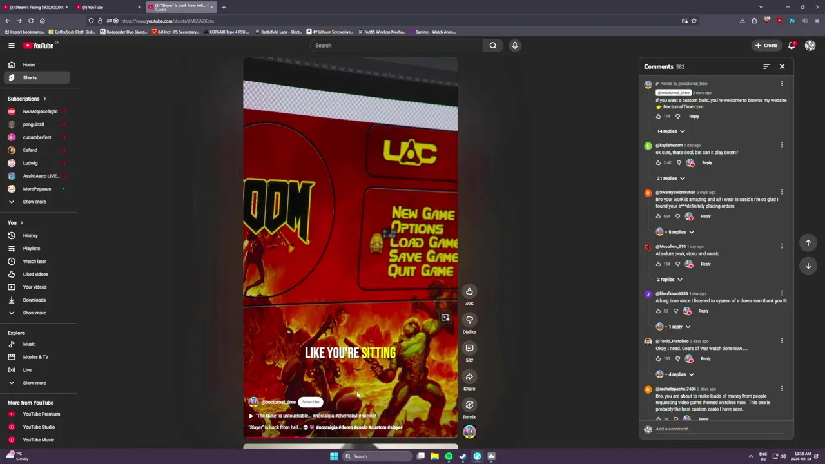Image resolution: width=825 pixels, height=464 pixels.
Task: Open Liked videos
Action: click(x=35, y=274)
